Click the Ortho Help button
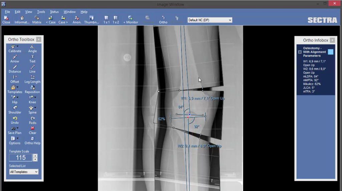The width and height of the screenshot is (342, 191). point(32,140)
